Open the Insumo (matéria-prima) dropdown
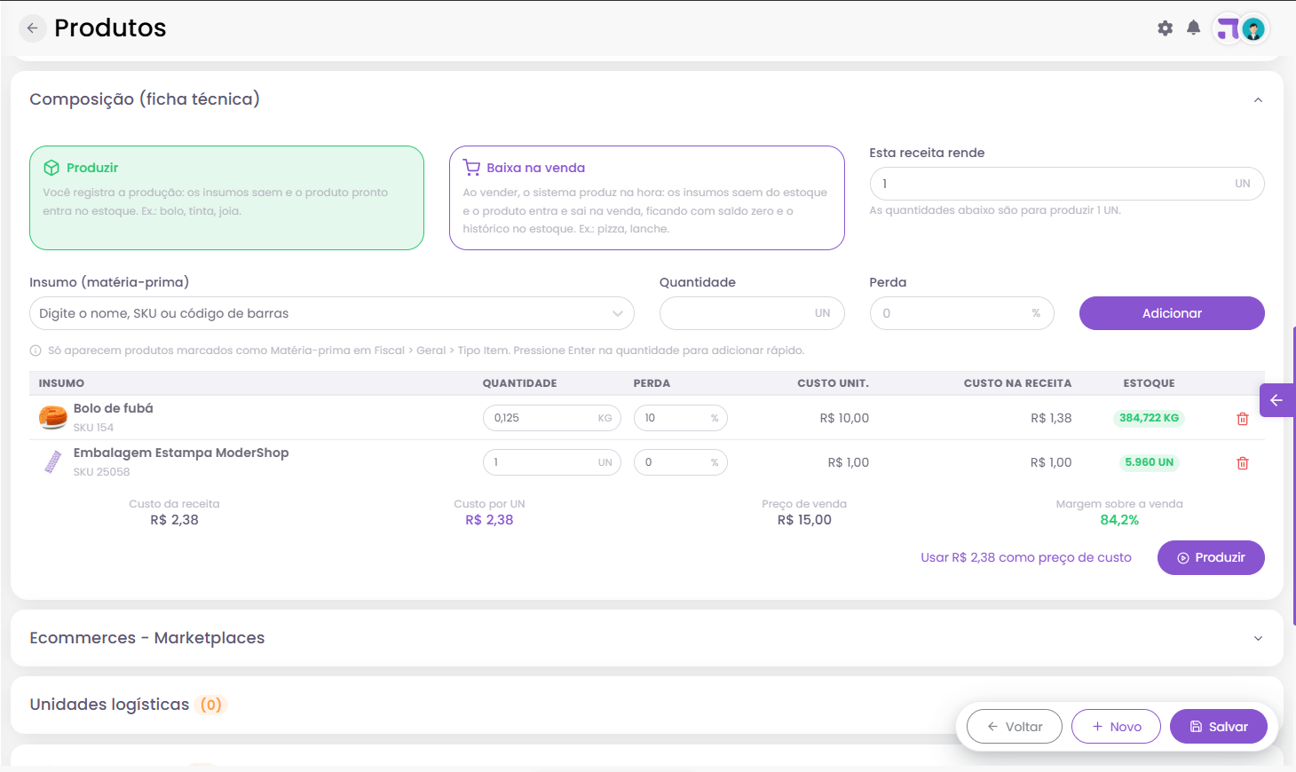 point(332,313)
